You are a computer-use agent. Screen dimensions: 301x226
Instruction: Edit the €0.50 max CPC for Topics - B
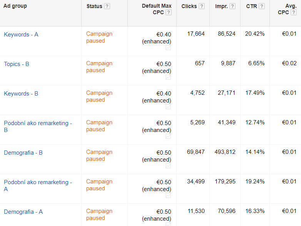164,64
